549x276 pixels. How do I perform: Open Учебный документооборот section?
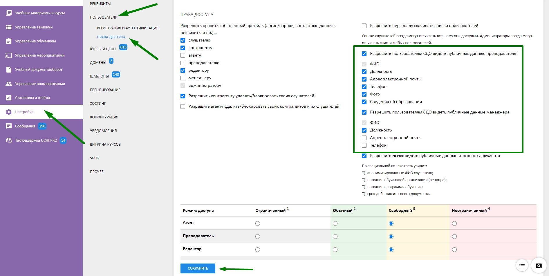pos(39,70)
